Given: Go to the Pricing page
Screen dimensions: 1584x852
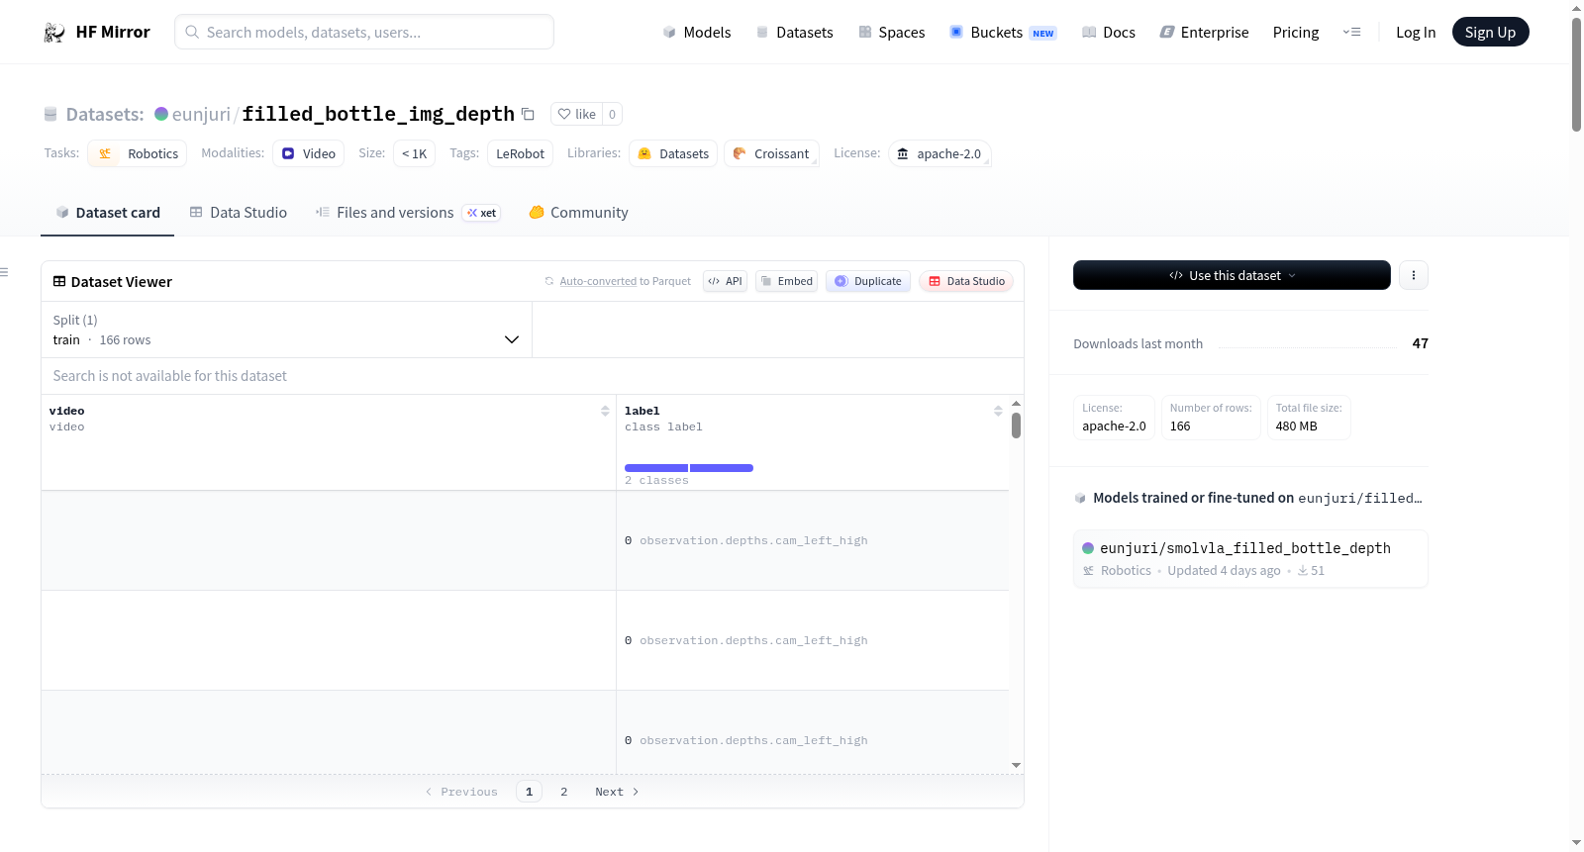Looking at the screenshot, I should (1296, 33).
